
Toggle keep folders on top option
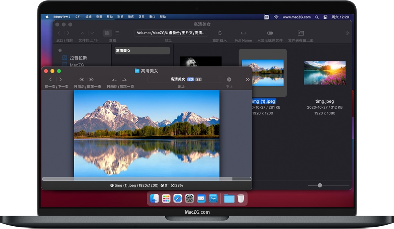point(301,33)
